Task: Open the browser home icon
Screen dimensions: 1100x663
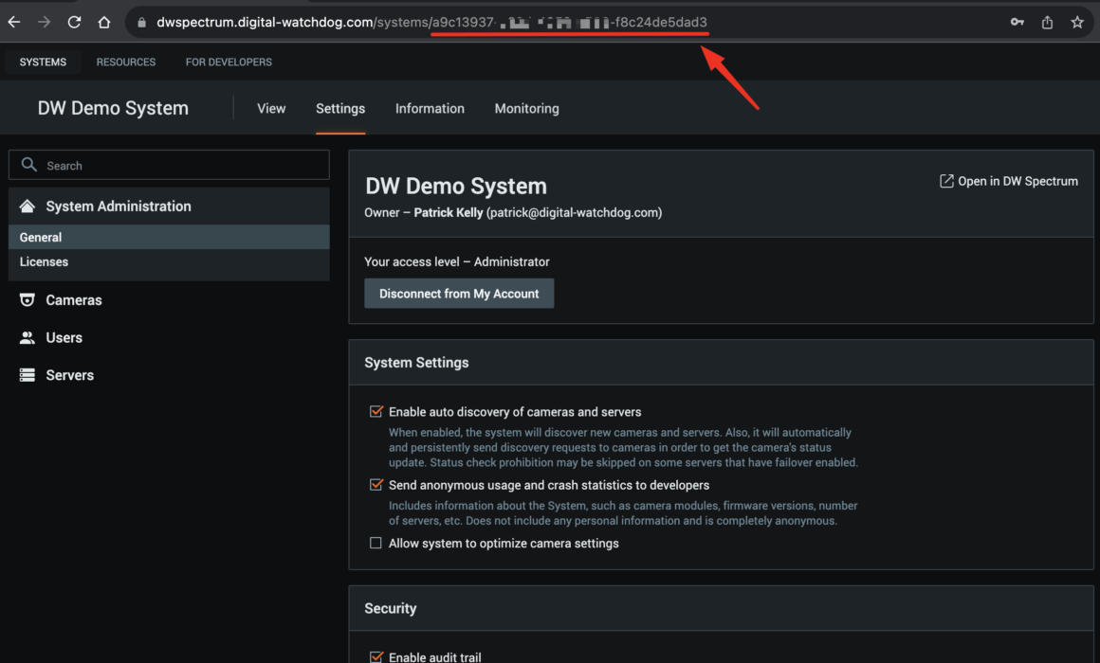Action: point(103,23)
